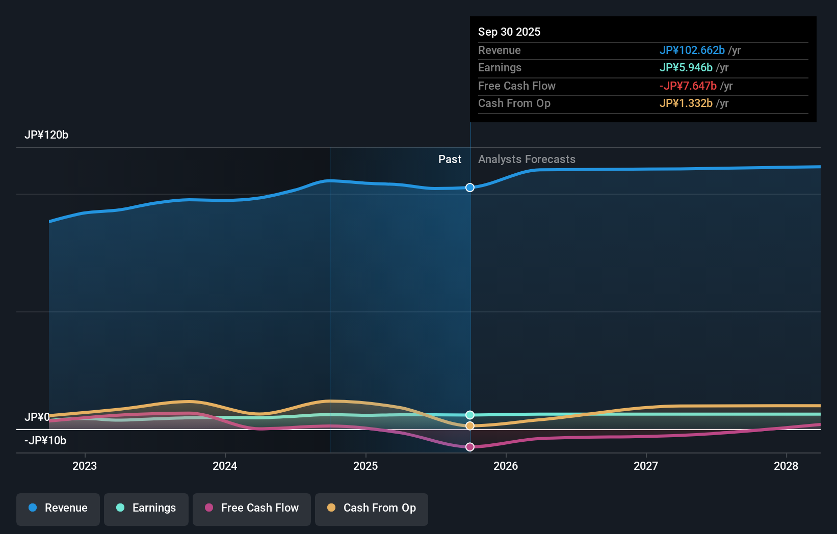Select the blue Revenue marker on the chart

point(469,188)
